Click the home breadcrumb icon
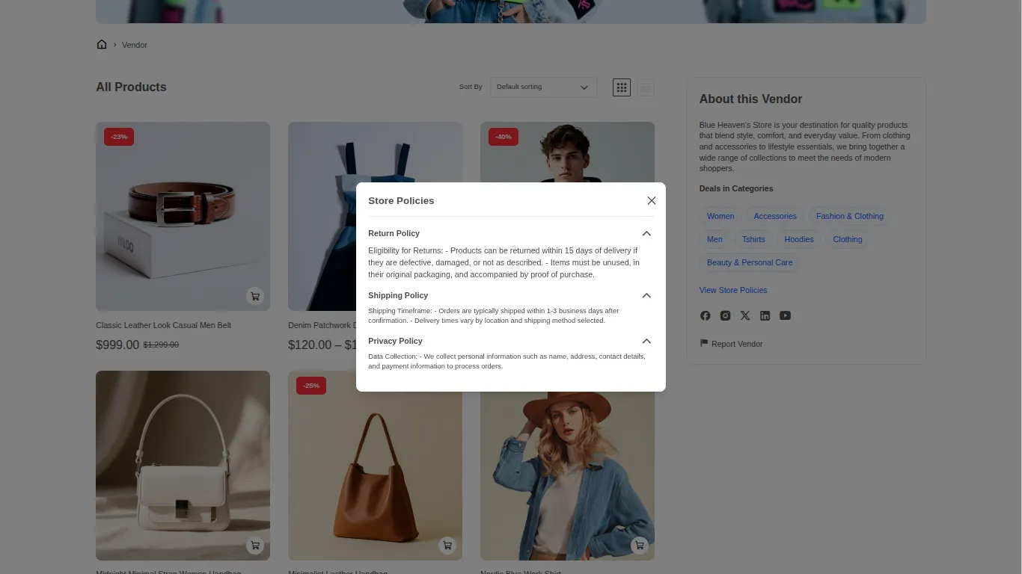 click(102, 45)
